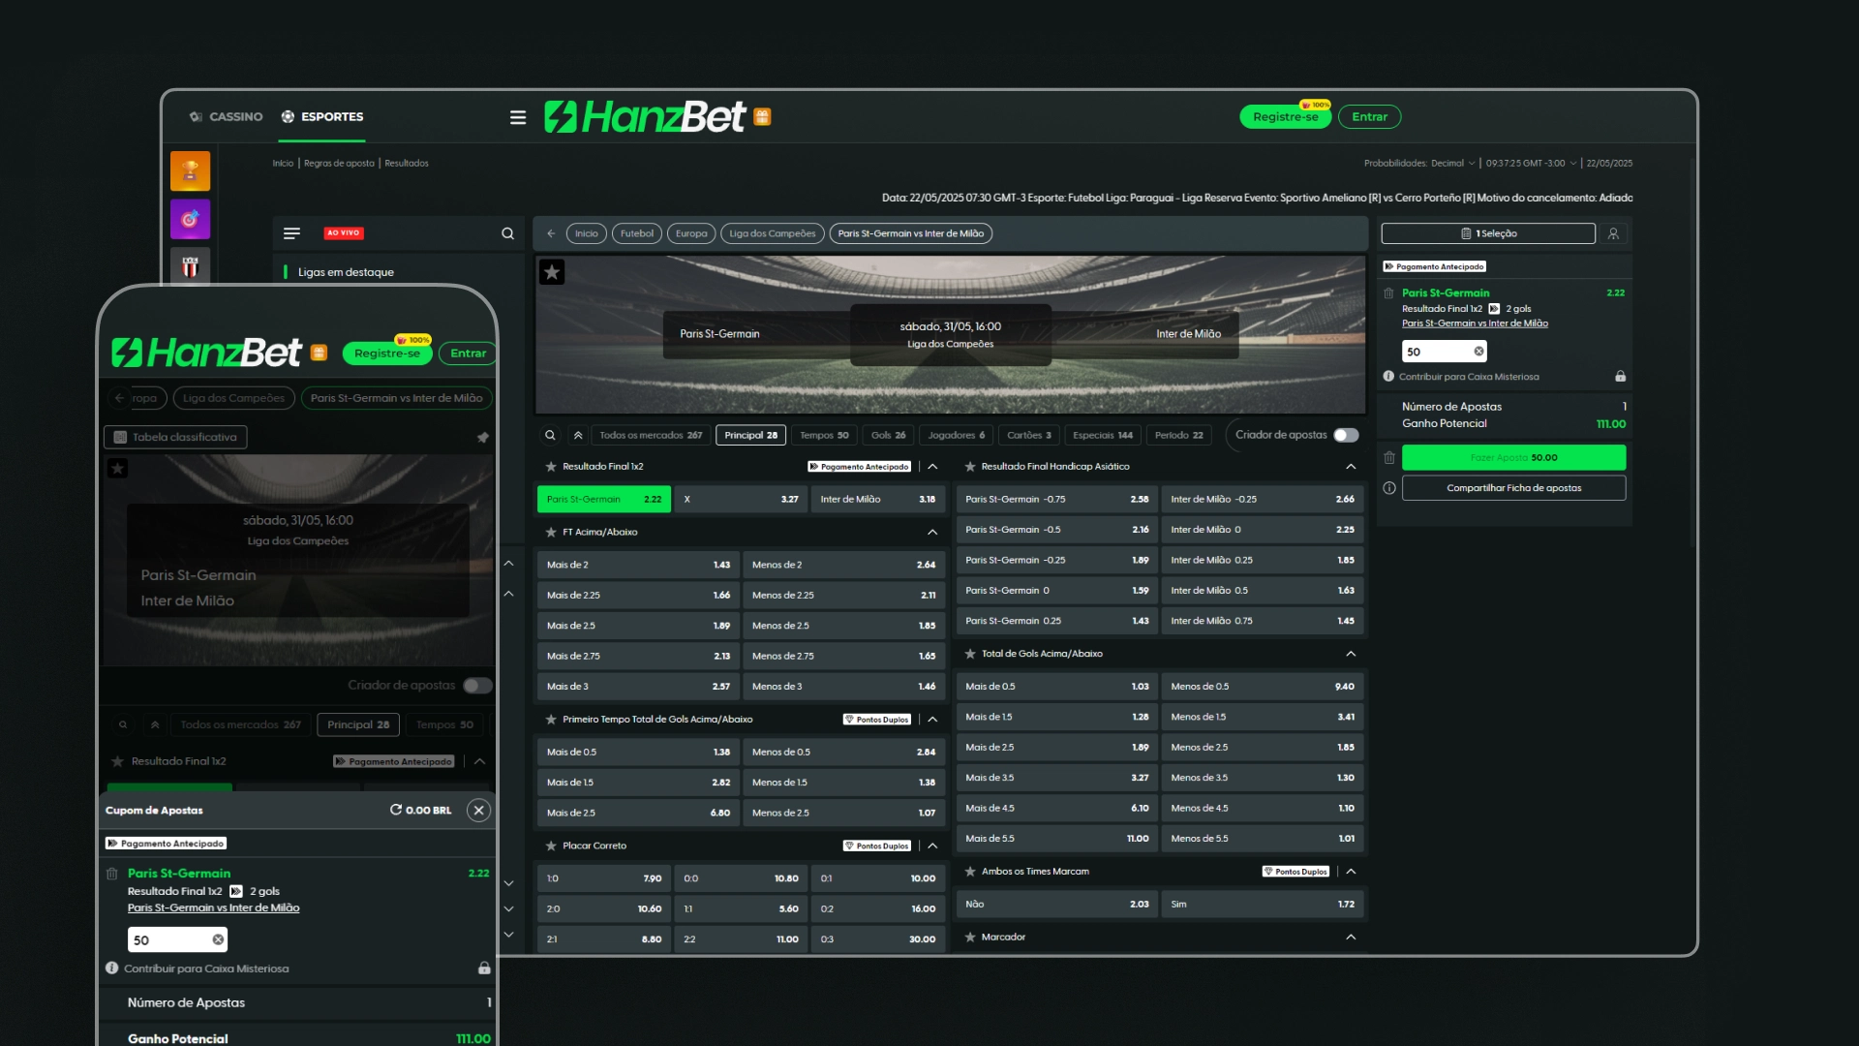Viewport: 1859px width, 1046px height.
Task: Switch to the Principal 28 markets tab
Action: (x=751, y=435)
